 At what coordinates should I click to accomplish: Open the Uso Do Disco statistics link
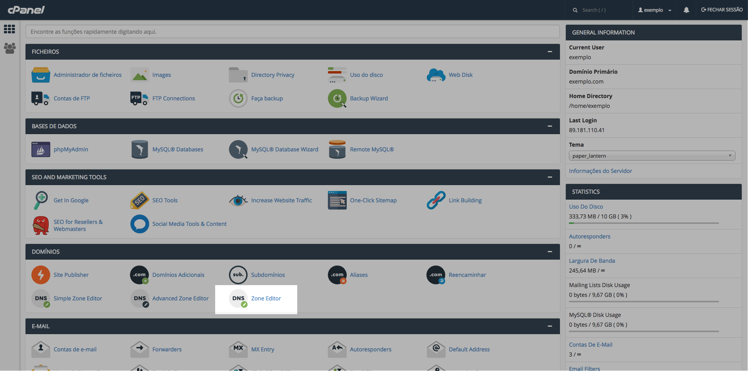coord(586,207)
